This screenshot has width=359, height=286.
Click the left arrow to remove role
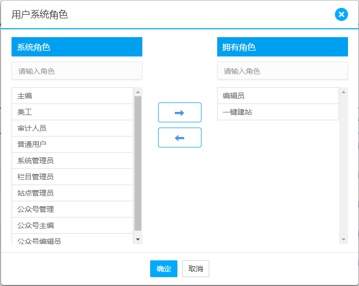[x=179, y=138]
